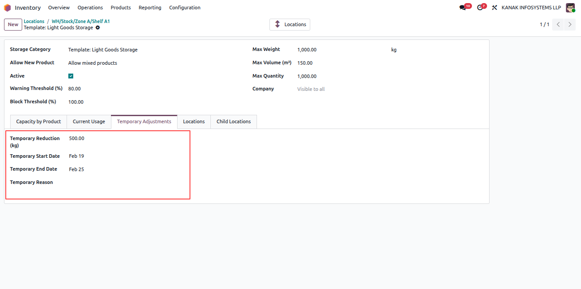The image size is (581, 289).
Task: Open the Overview menu
Action: [59, 8]
